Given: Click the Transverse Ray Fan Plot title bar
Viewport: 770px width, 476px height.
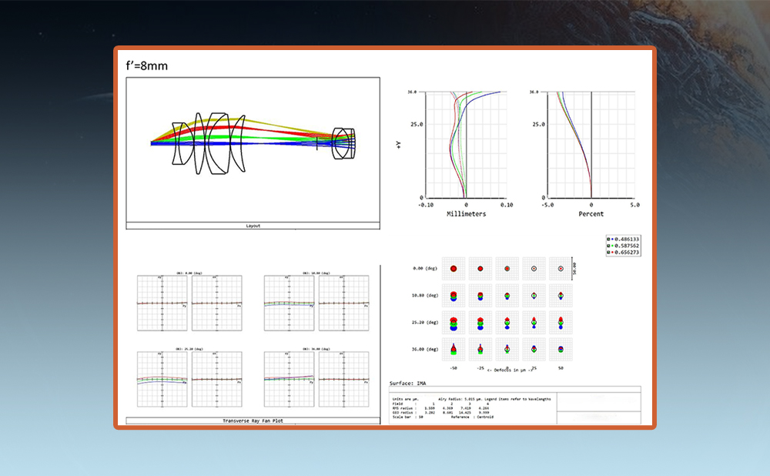Looking at the screenshot, I should [x=253, y=421].
